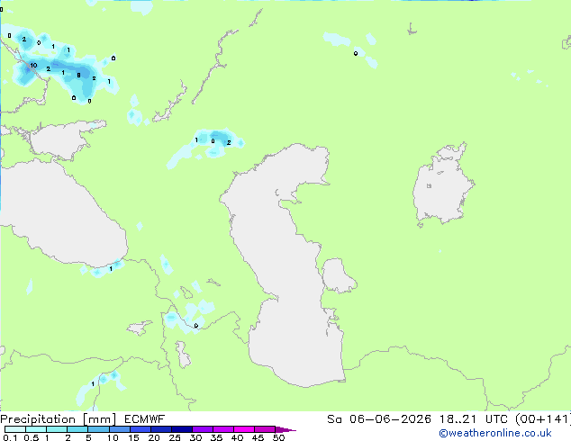Pick the 40–45 mm magenta legend swatch
571x441 pixels.
tap(244, 429)
